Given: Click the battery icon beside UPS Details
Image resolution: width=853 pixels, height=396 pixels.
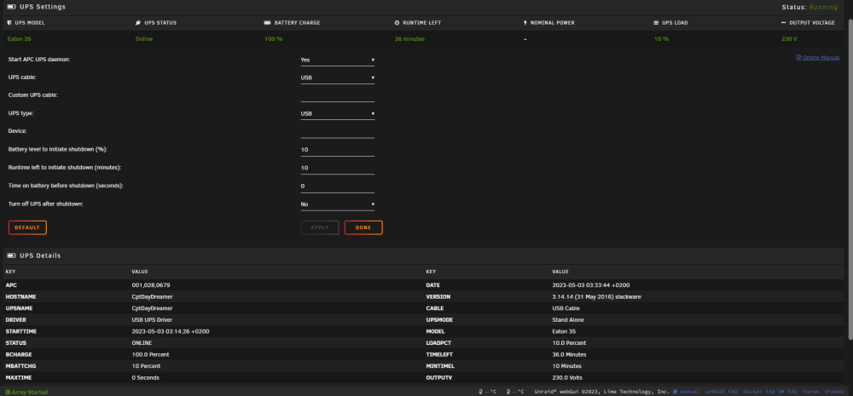Looking at the screenshot, I should pos(11,255).
